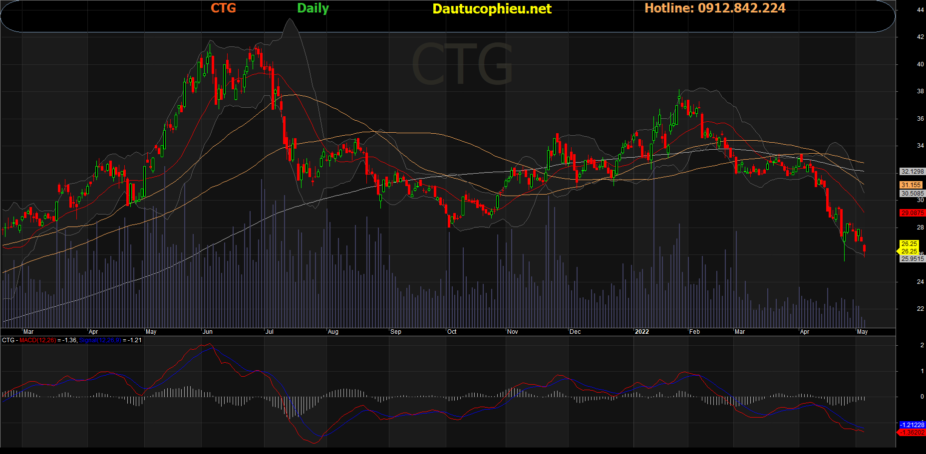Image resolution: width=926 pixels, height=454 pixels.
Task: Select the Dec month marker
Action: [x=575, y=332]
